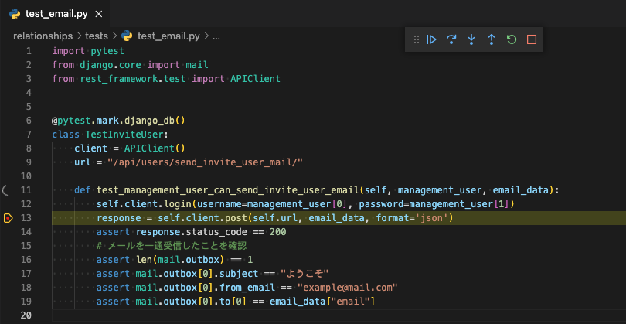Click the mail import on line 2
The image size is (626, 324).
point(197,65)
